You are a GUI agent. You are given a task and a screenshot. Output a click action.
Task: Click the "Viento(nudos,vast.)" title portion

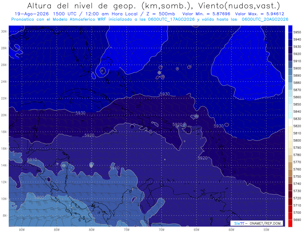[x=239, y=6]
